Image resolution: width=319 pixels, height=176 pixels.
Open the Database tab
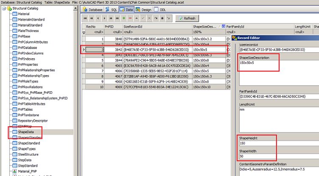coord(92,10)
